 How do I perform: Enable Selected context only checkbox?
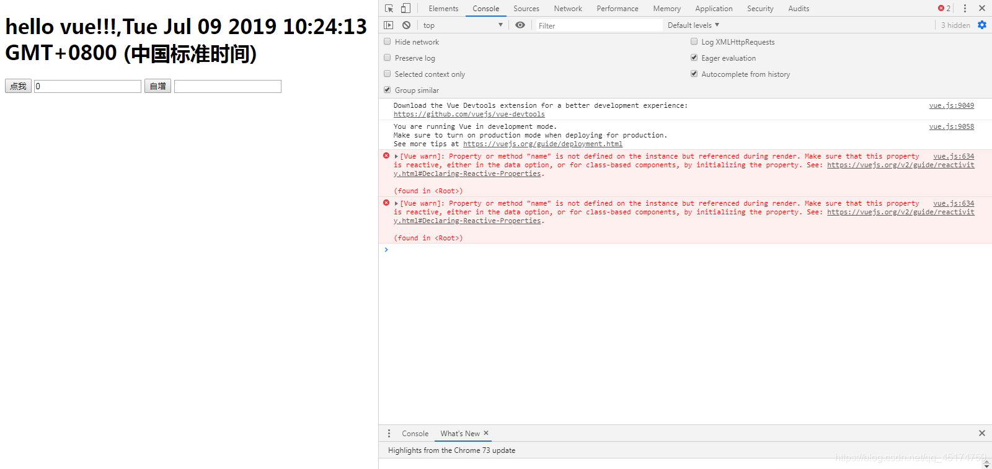tap(387, 74)
